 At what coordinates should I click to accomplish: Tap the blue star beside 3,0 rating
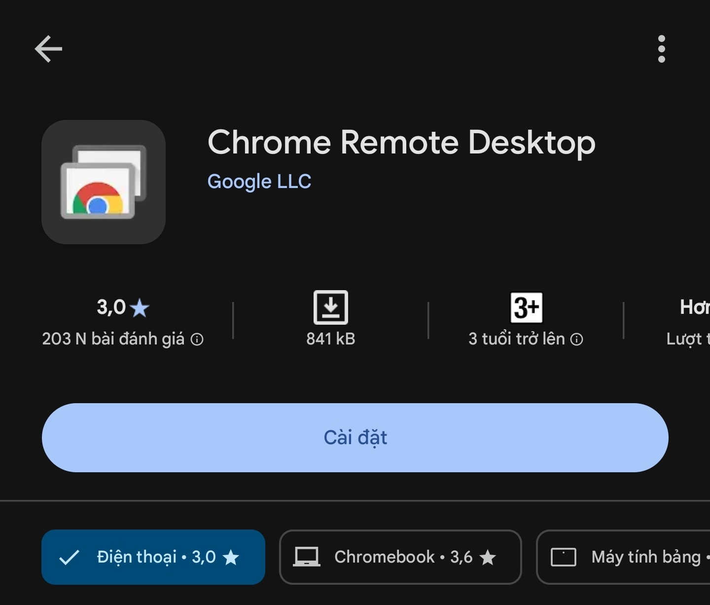(140, 308)
